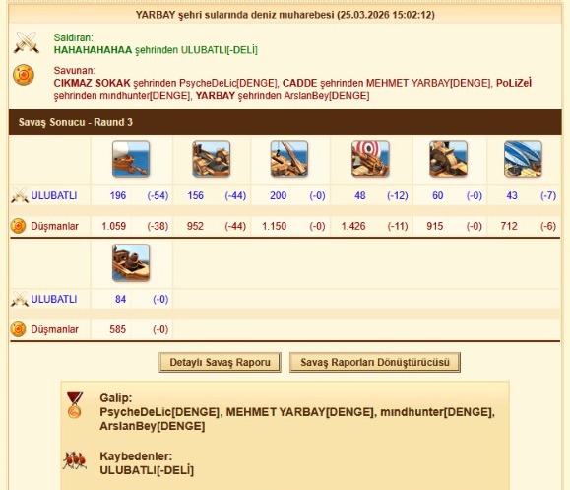This screenshot has width=570, height=490.
Task: Click the Galip winners name list
Action: [x=297, y=419]
